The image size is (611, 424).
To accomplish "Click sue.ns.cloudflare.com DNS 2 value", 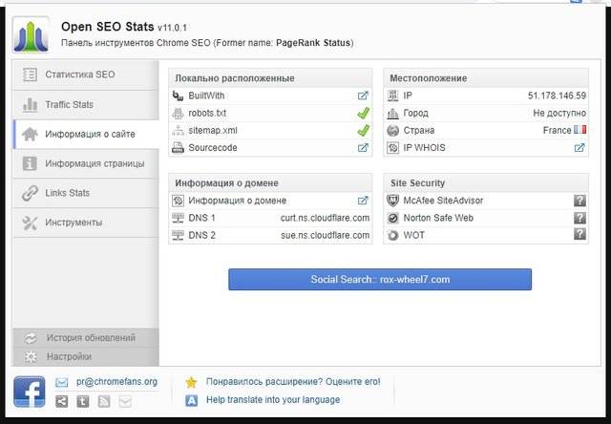I will (325, 235).
